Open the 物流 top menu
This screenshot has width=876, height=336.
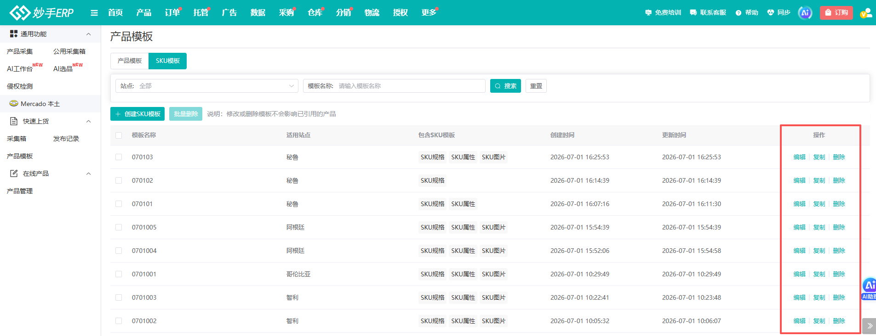tap(372, 12)
